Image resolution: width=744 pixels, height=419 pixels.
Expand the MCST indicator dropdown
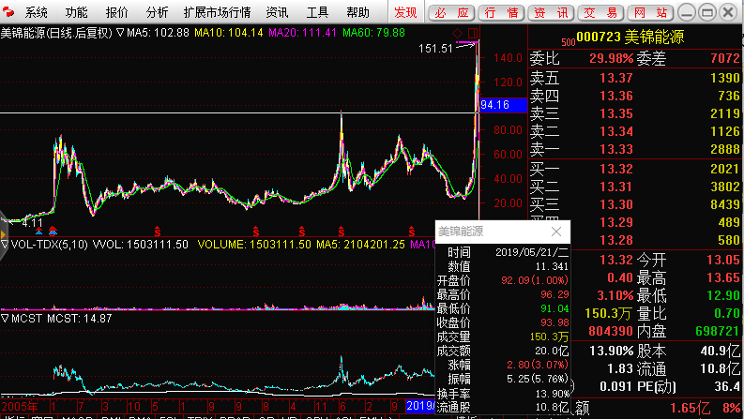[x=5, y=319]
